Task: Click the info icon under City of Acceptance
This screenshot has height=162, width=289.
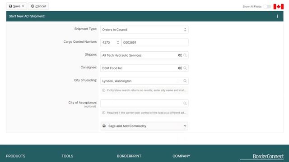Action: (x=103, y=112)
